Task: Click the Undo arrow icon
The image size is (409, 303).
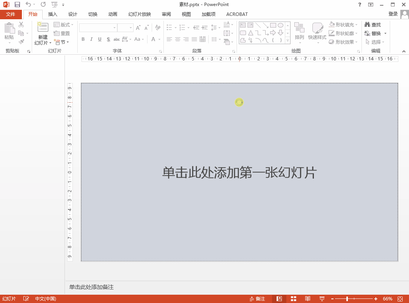Action: point(28,5)
